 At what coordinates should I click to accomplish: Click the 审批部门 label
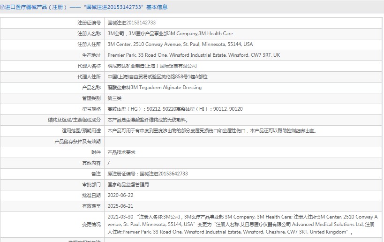91,184
